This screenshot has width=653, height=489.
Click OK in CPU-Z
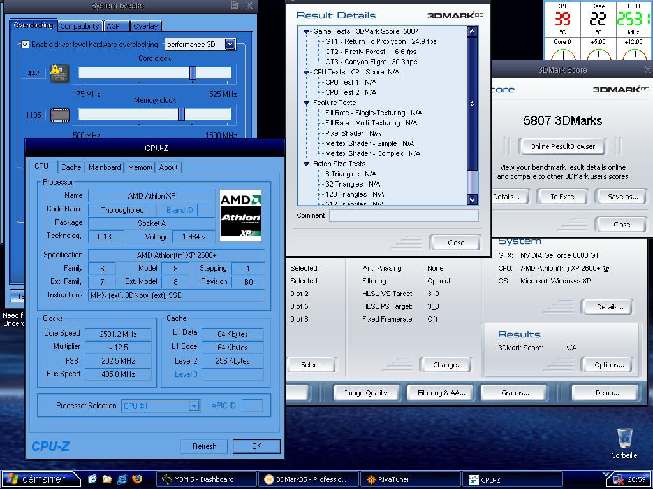click(x=256, y=446)
